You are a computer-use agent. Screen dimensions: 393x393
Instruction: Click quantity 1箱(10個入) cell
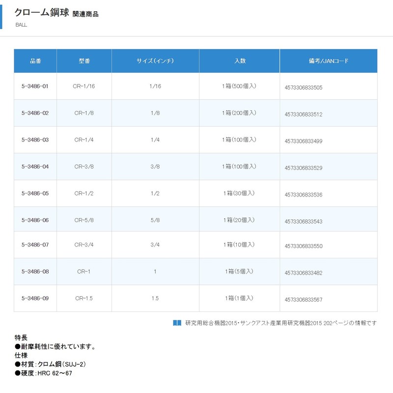(239, 245)
